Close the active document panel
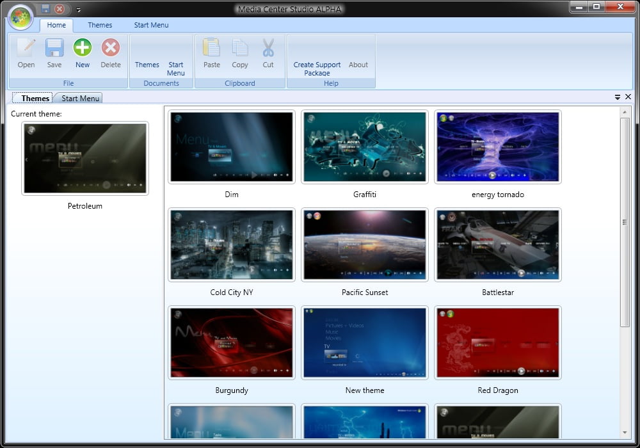This screenshot has height=448, width=640. point(628,97)
